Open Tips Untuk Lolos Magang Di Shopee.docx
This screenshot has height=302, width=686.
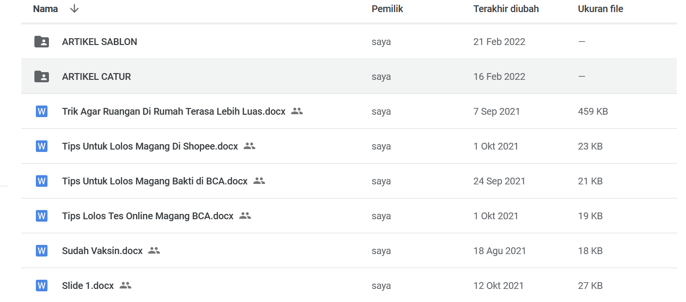[150, 146]
